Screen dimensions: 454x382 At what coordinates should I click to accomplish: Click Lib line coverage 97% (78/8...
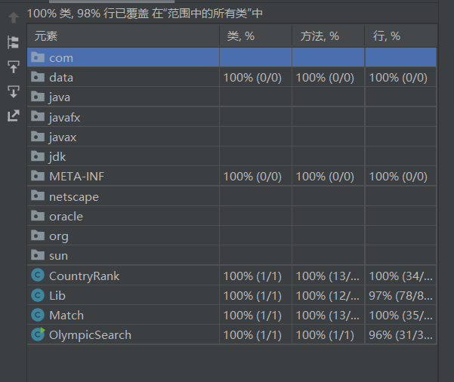click(x=400, y=296)
